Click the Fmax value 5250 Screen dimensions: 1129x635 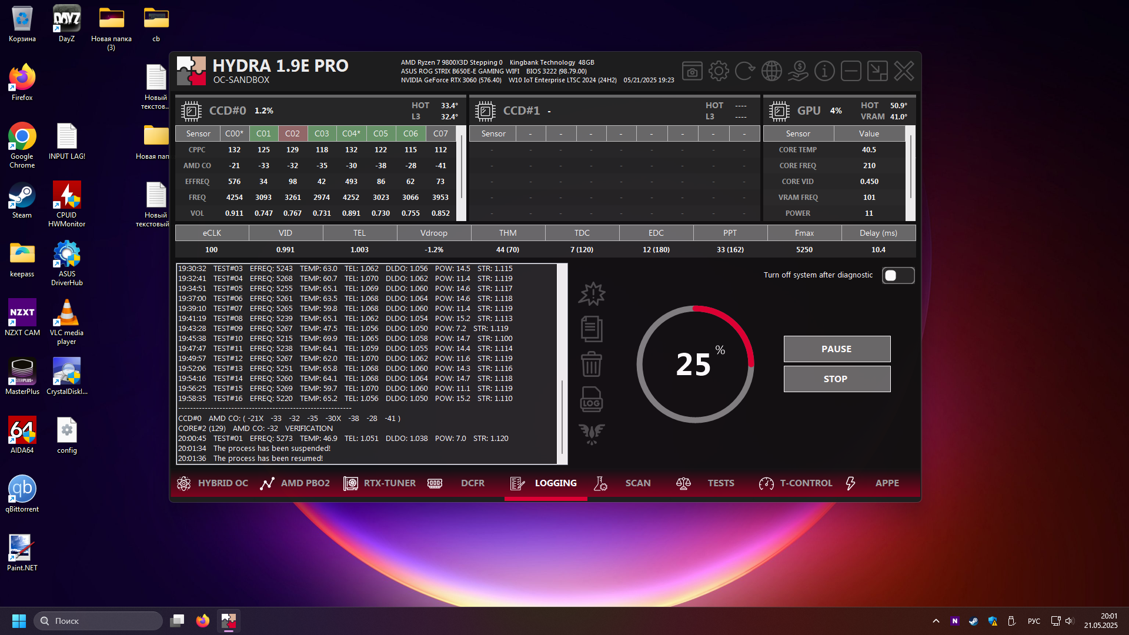[x=804, y=250]
